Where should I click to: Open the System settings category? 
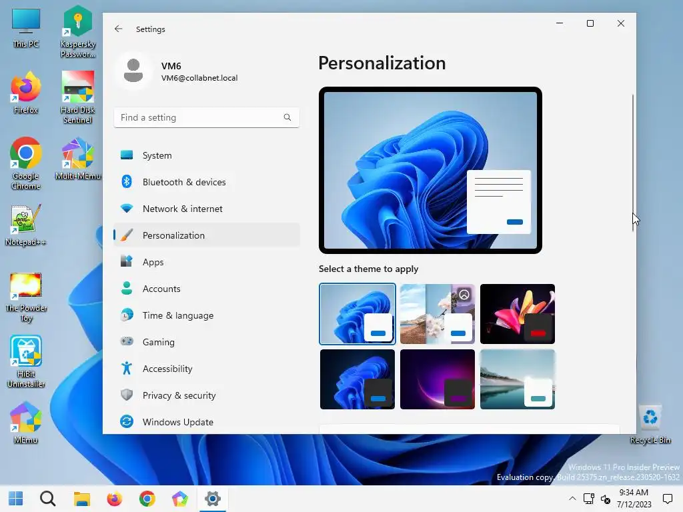click(207, 155)
